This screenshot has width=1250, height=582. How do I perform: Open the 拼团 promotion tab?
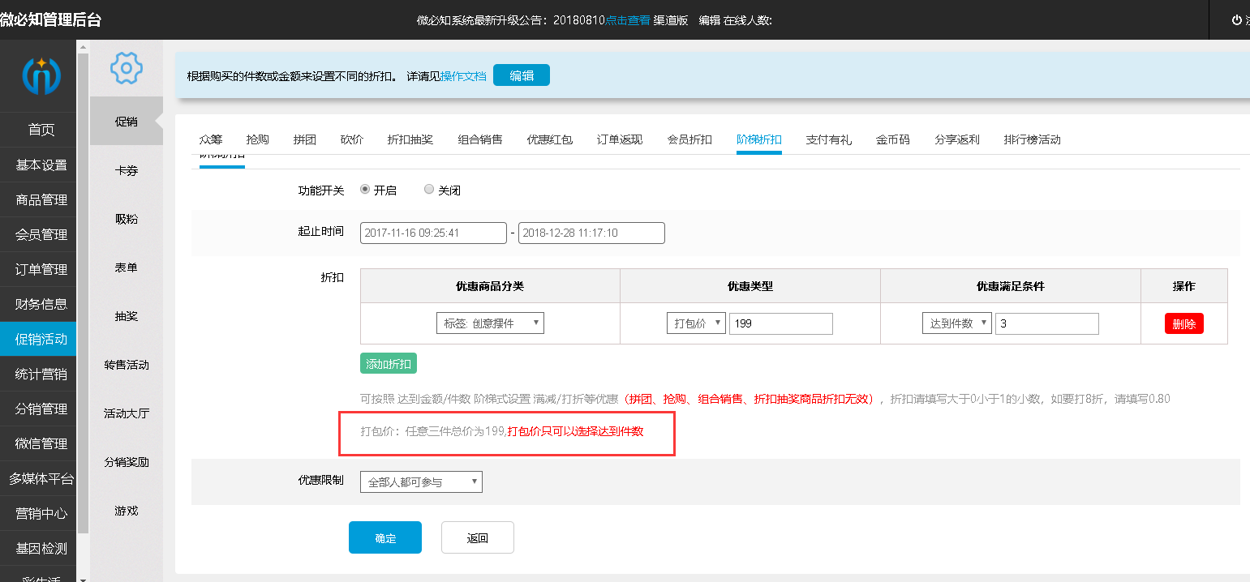pyautogui.click(x=304, y=139)
